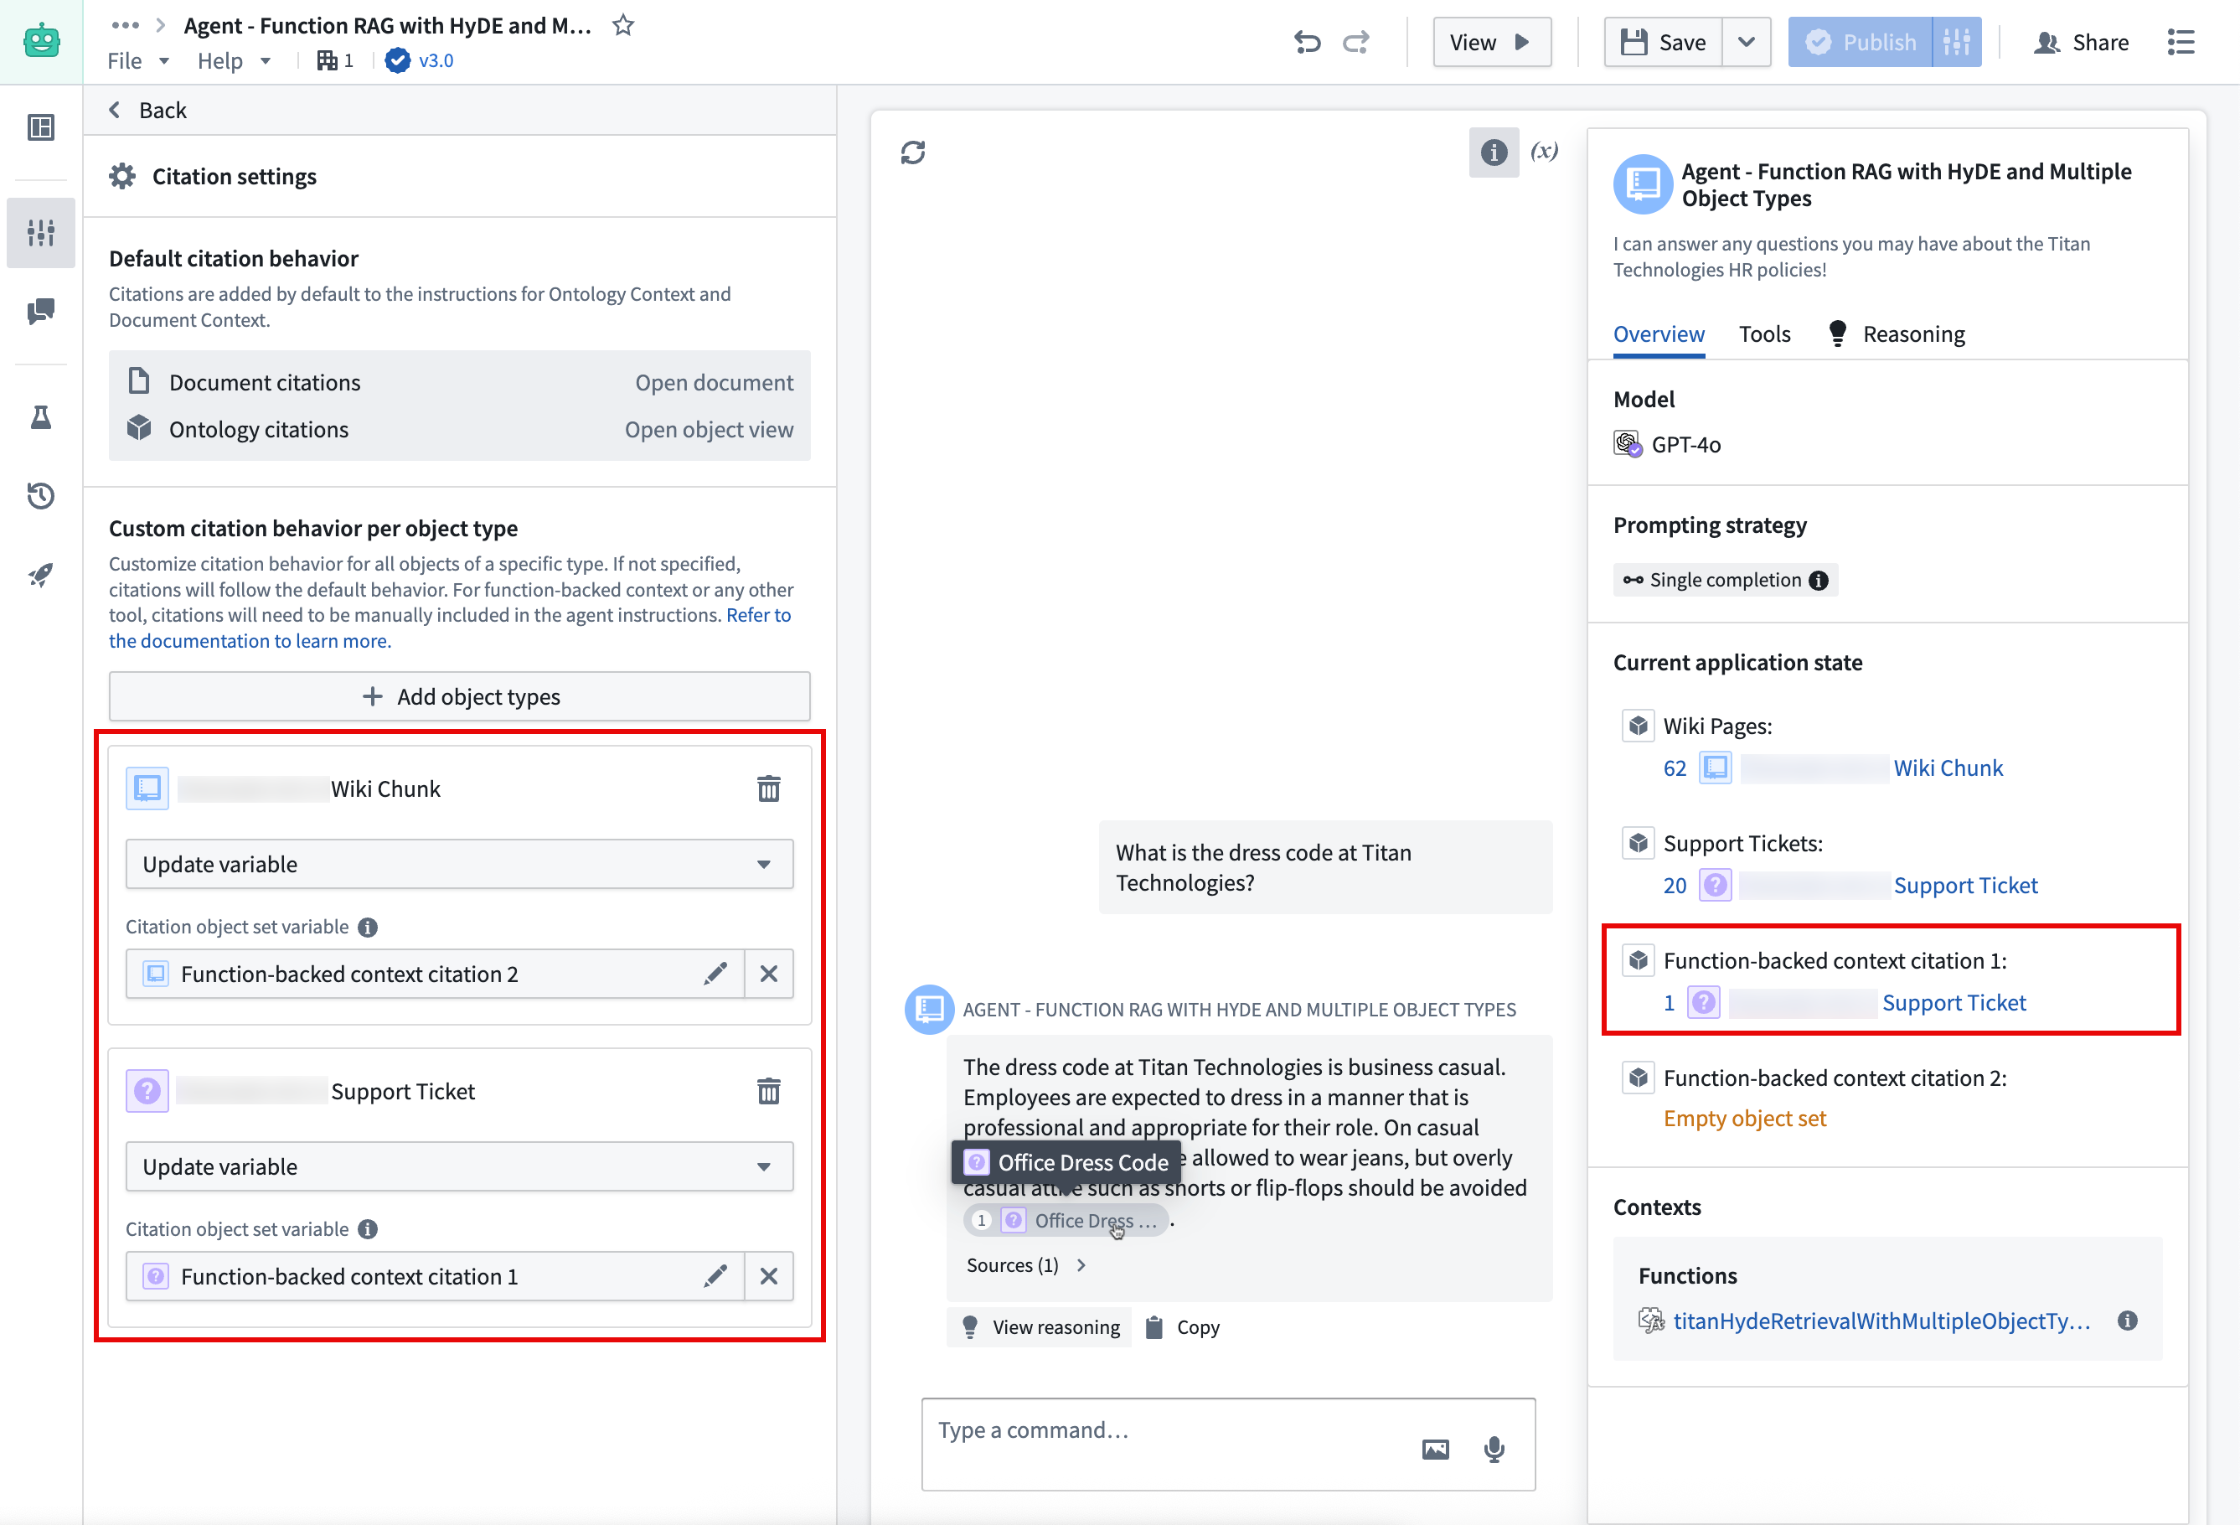The image size is (2240, 1525).
Task: Click the Type a command input field
Action: coord(1157,1430)
